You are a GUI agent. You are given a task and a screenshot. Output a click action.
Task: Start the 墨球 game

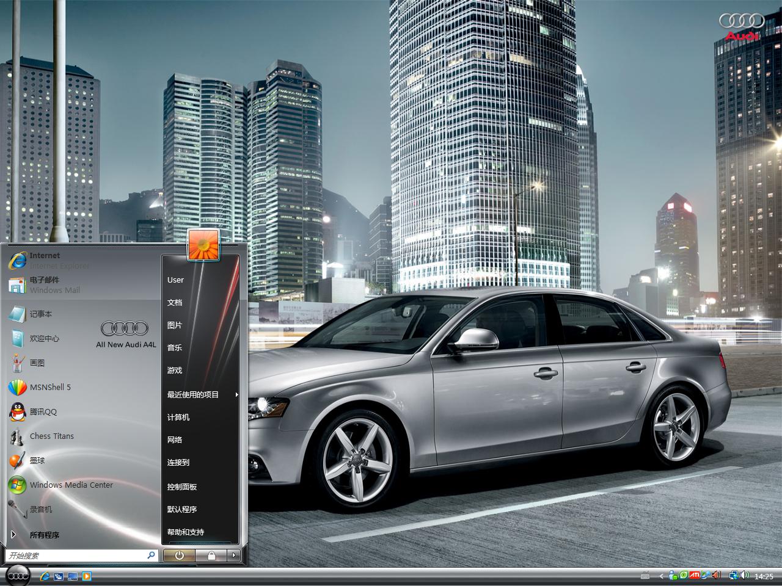coord(81,460)
